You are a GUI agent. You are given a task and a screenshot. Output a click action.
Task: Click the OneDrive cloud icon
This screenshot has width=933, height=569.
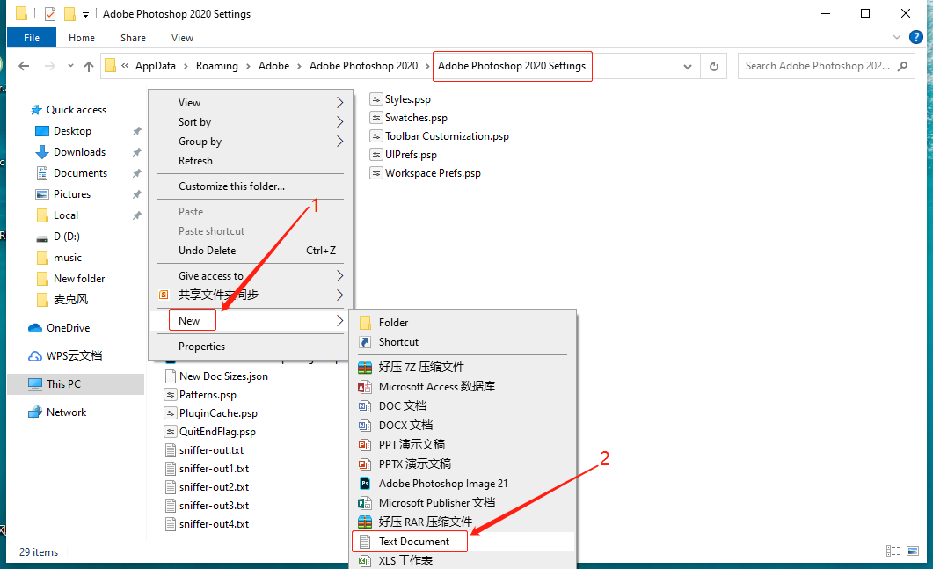tap(35, 328)
